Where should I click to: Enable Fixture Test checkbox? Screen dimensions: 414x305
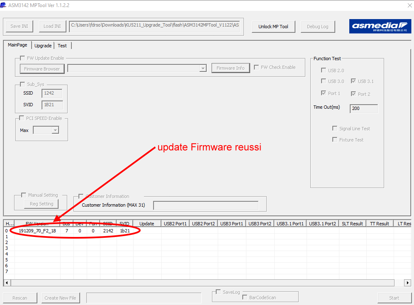point(335,139)
